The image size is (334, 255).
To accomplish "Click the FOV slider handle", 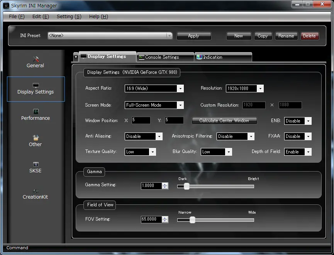I will (192, 220).
